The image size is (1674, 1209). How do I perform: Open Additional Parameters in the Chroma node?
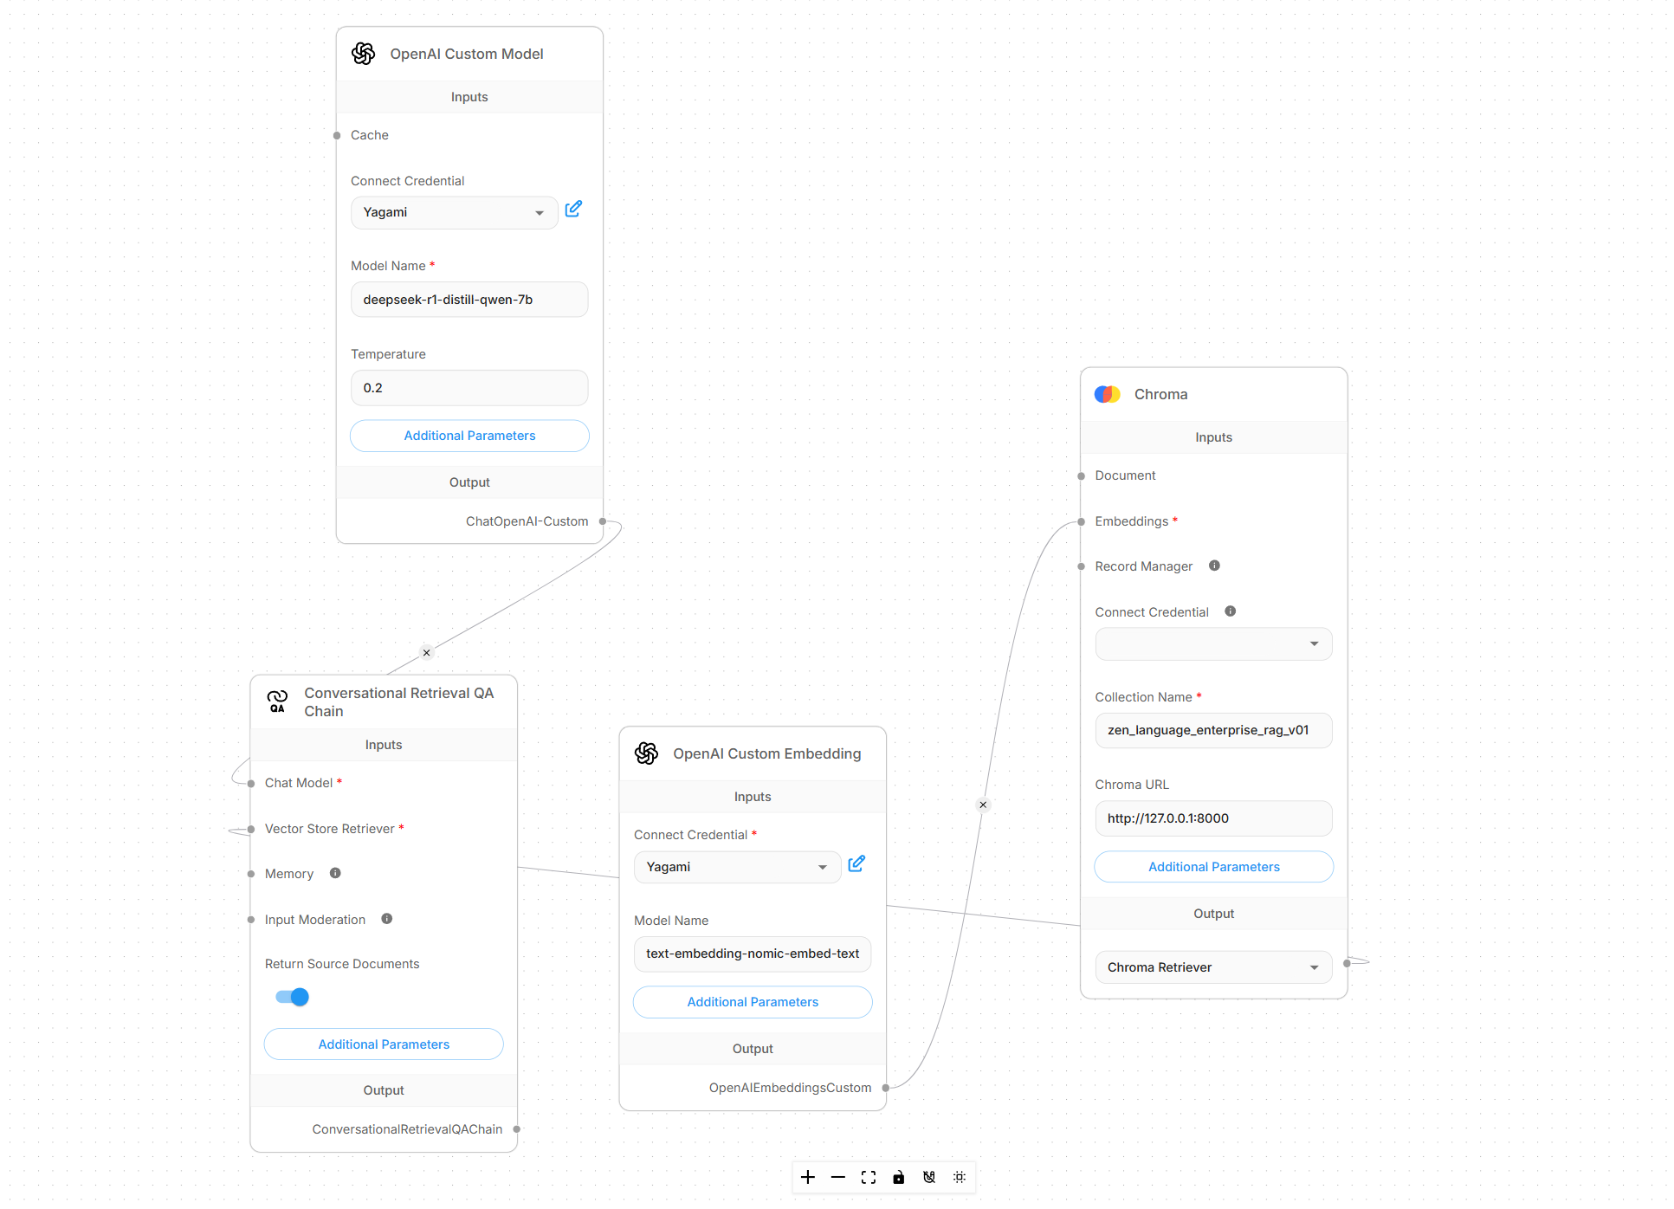(1213, 867)
